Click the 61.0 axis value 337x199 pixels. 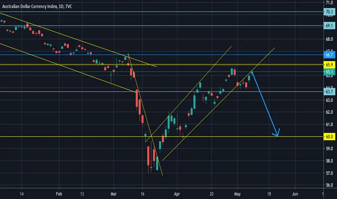pos(329,124)
